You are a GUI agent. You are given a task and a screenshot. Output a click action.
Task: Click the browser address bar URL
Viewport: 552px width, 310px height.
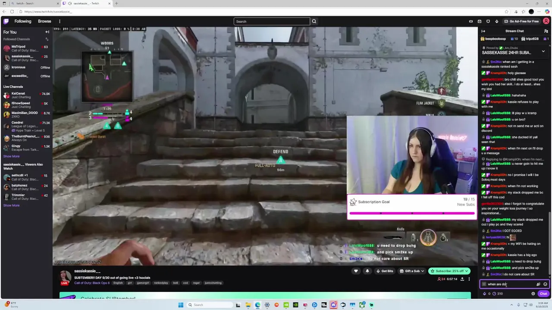click(48, 12)
